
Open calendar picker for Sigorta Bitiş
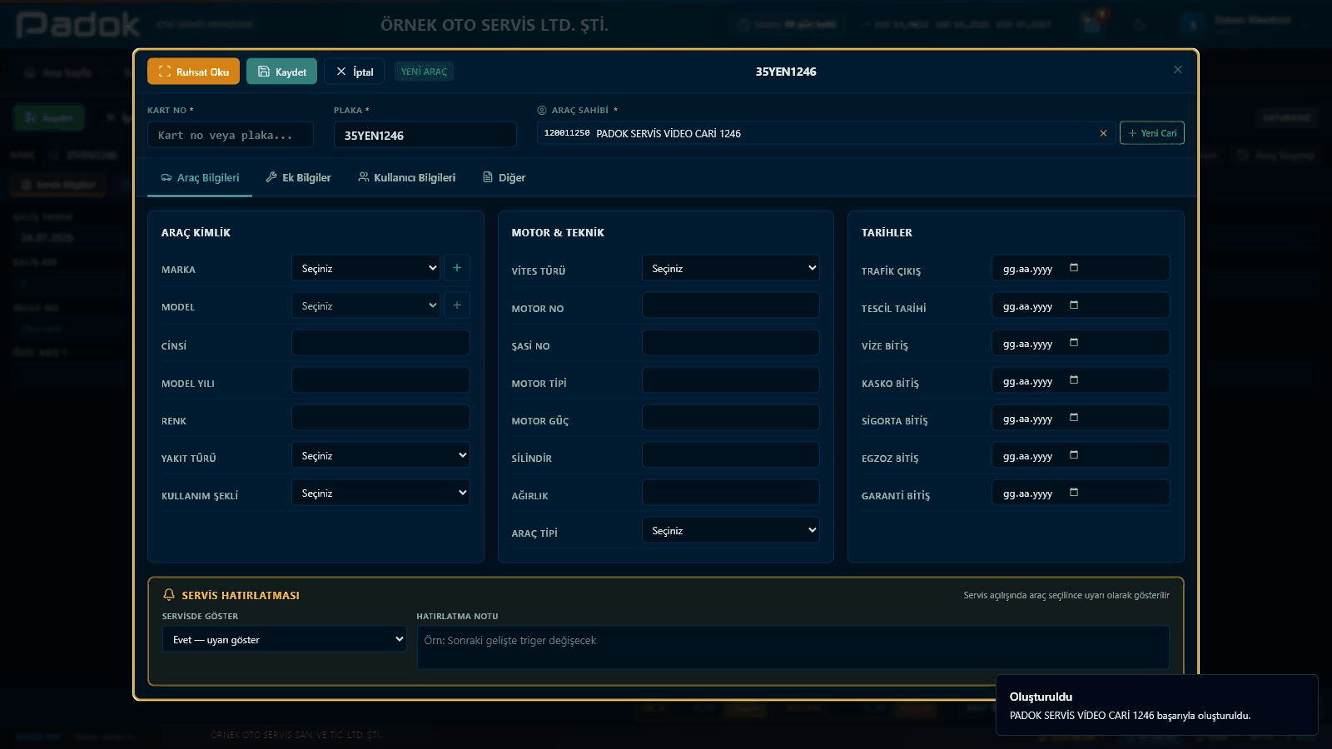pos(1074,418)
